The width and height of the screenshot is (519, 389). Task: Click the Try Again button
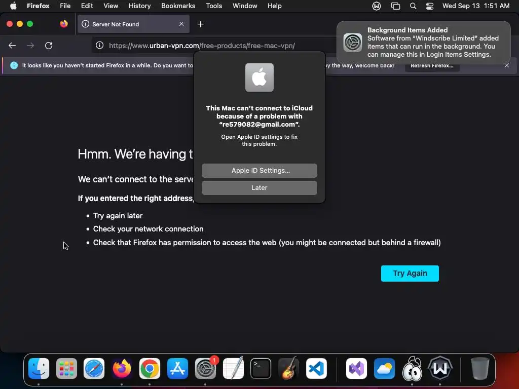[410, 273]
